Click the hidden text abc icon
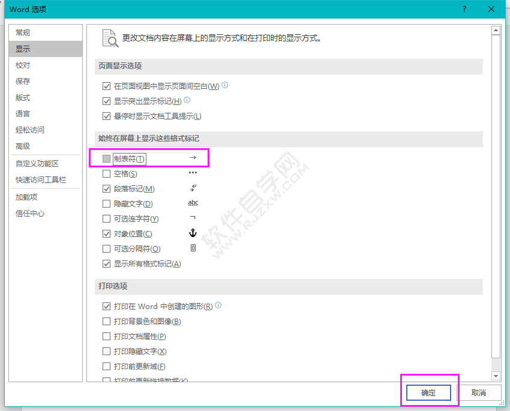Image resolution: width=510 pixels, height=411 pixels. click(193, 203)
